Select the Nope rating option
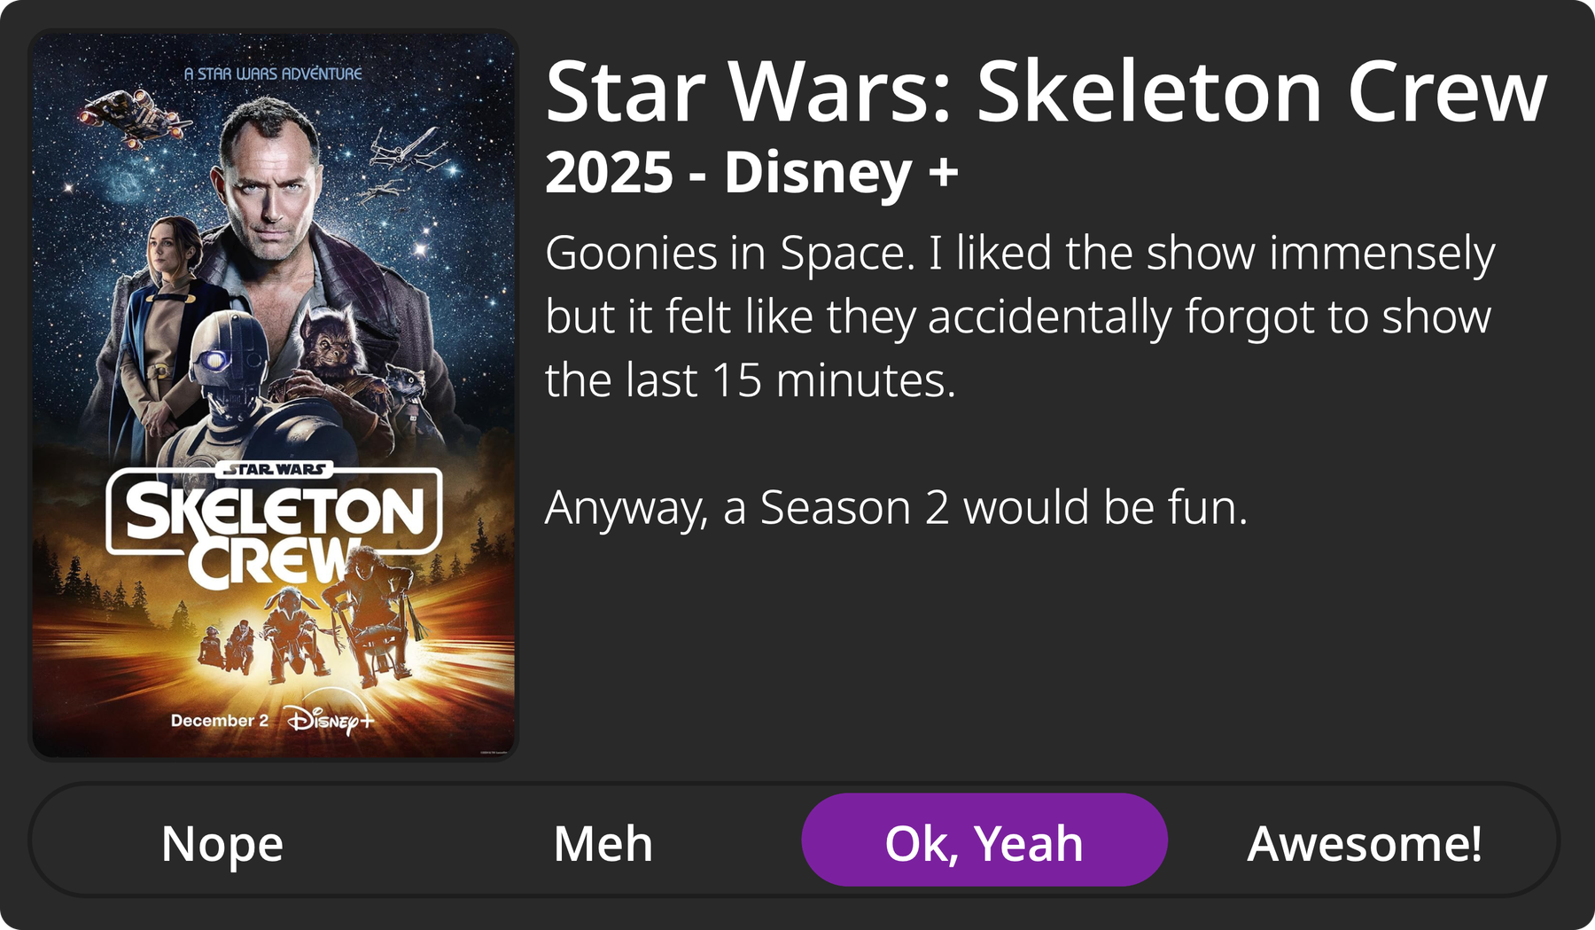Viewport: 1595px width, 930px height. click(222, 842)
